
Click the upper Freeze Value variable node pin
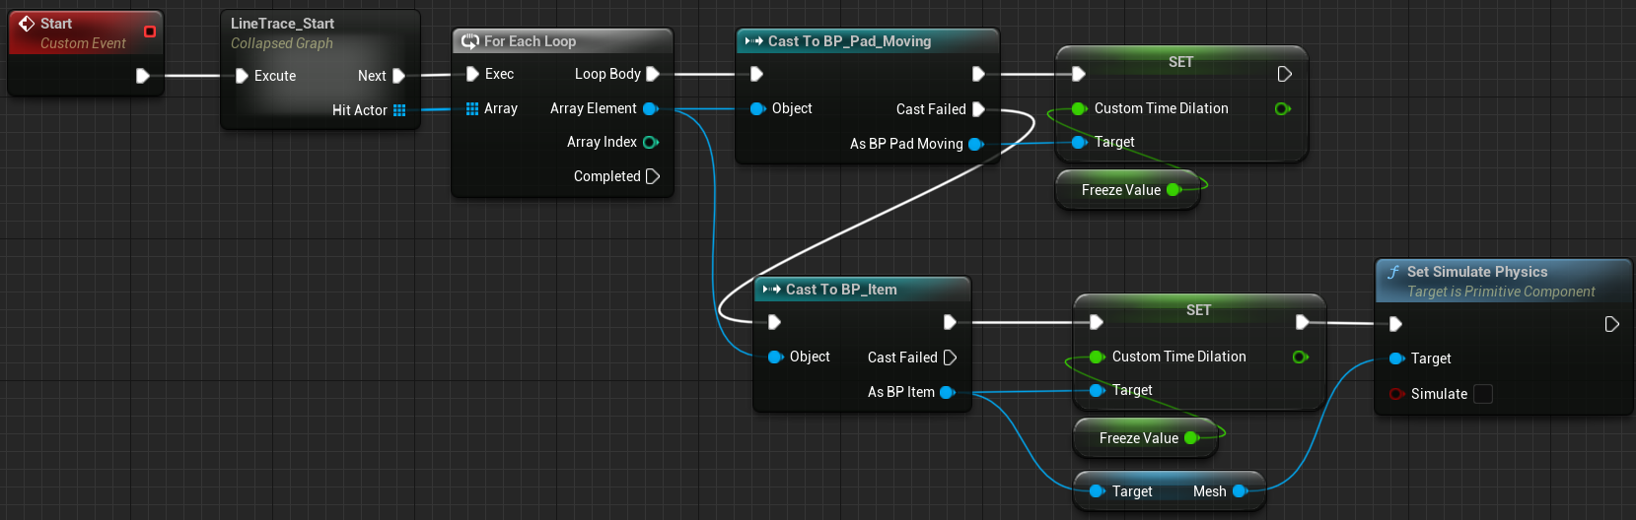coord(1174,190)
